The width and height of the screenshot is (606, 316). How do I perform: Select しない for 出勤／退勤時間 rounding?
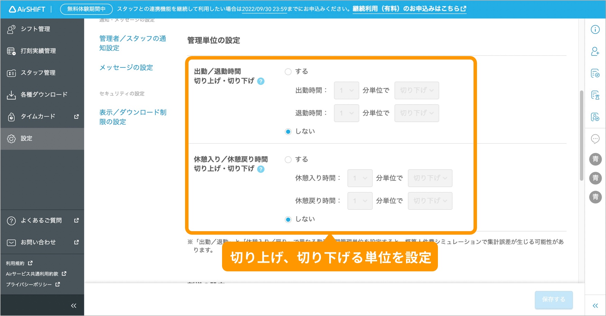tap(288, 132)
